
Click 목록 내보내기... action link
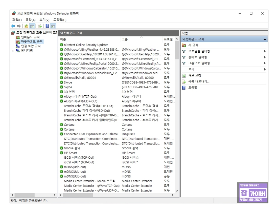click(x=199, y=81)
